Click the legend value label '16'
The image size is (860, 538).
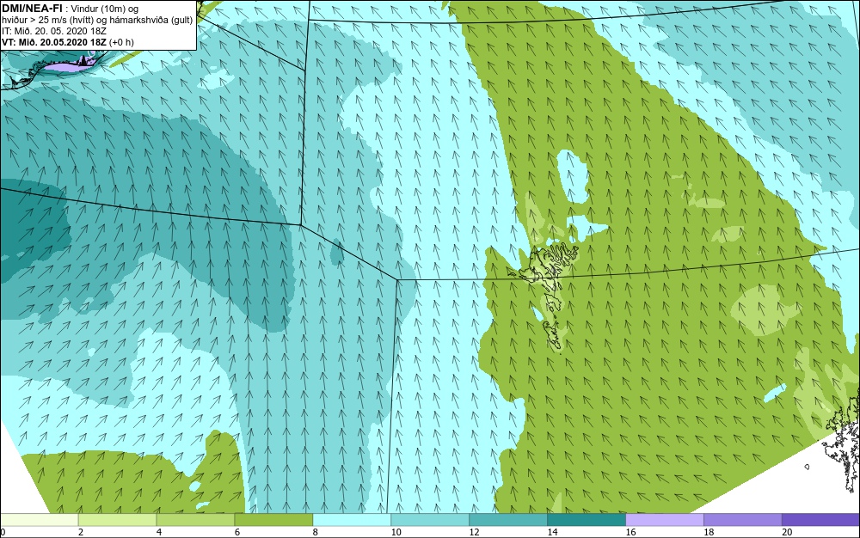pos(630,532)
